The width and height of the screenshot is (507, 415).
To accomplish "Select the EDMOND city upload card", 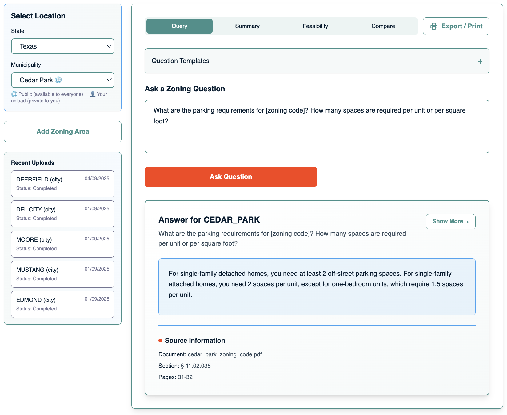I will (x=62, y=304).
